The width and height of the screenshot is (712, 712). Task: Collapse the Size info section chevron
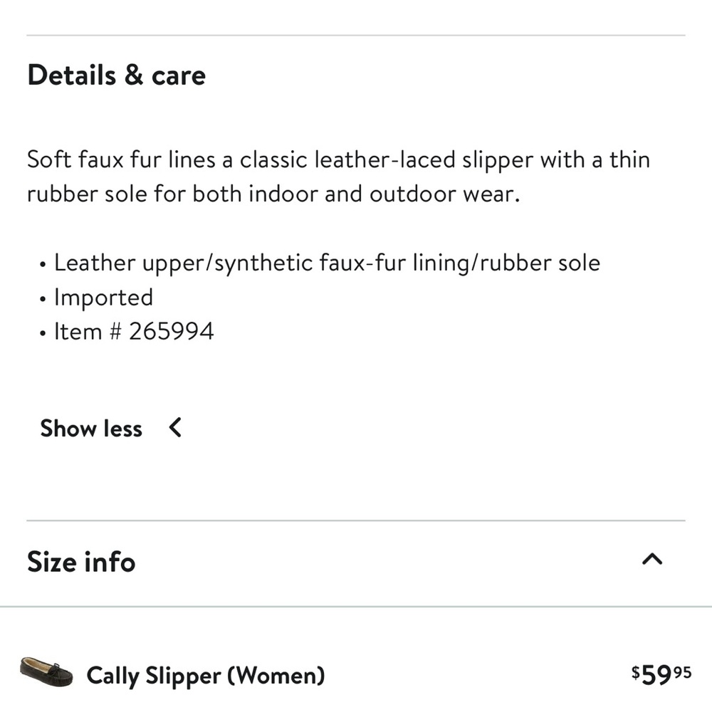[651, 560]
